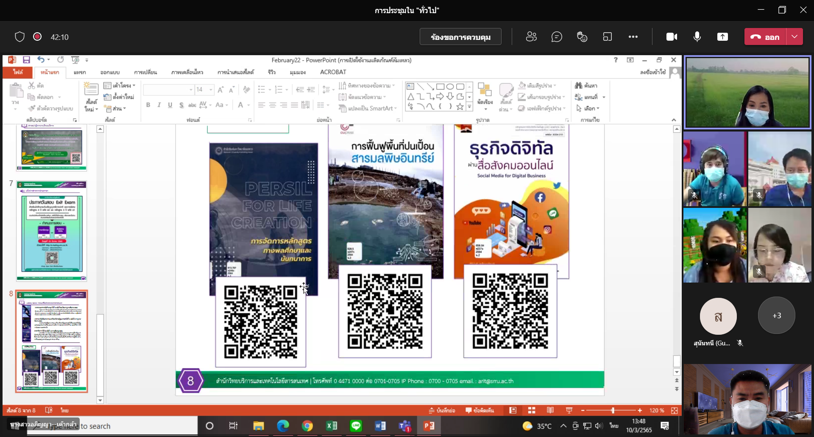Open the breakout rooms icon

608,37
